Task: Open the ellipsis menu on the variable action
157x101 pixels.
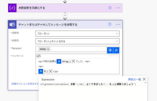Action: (x=118, y=8)
